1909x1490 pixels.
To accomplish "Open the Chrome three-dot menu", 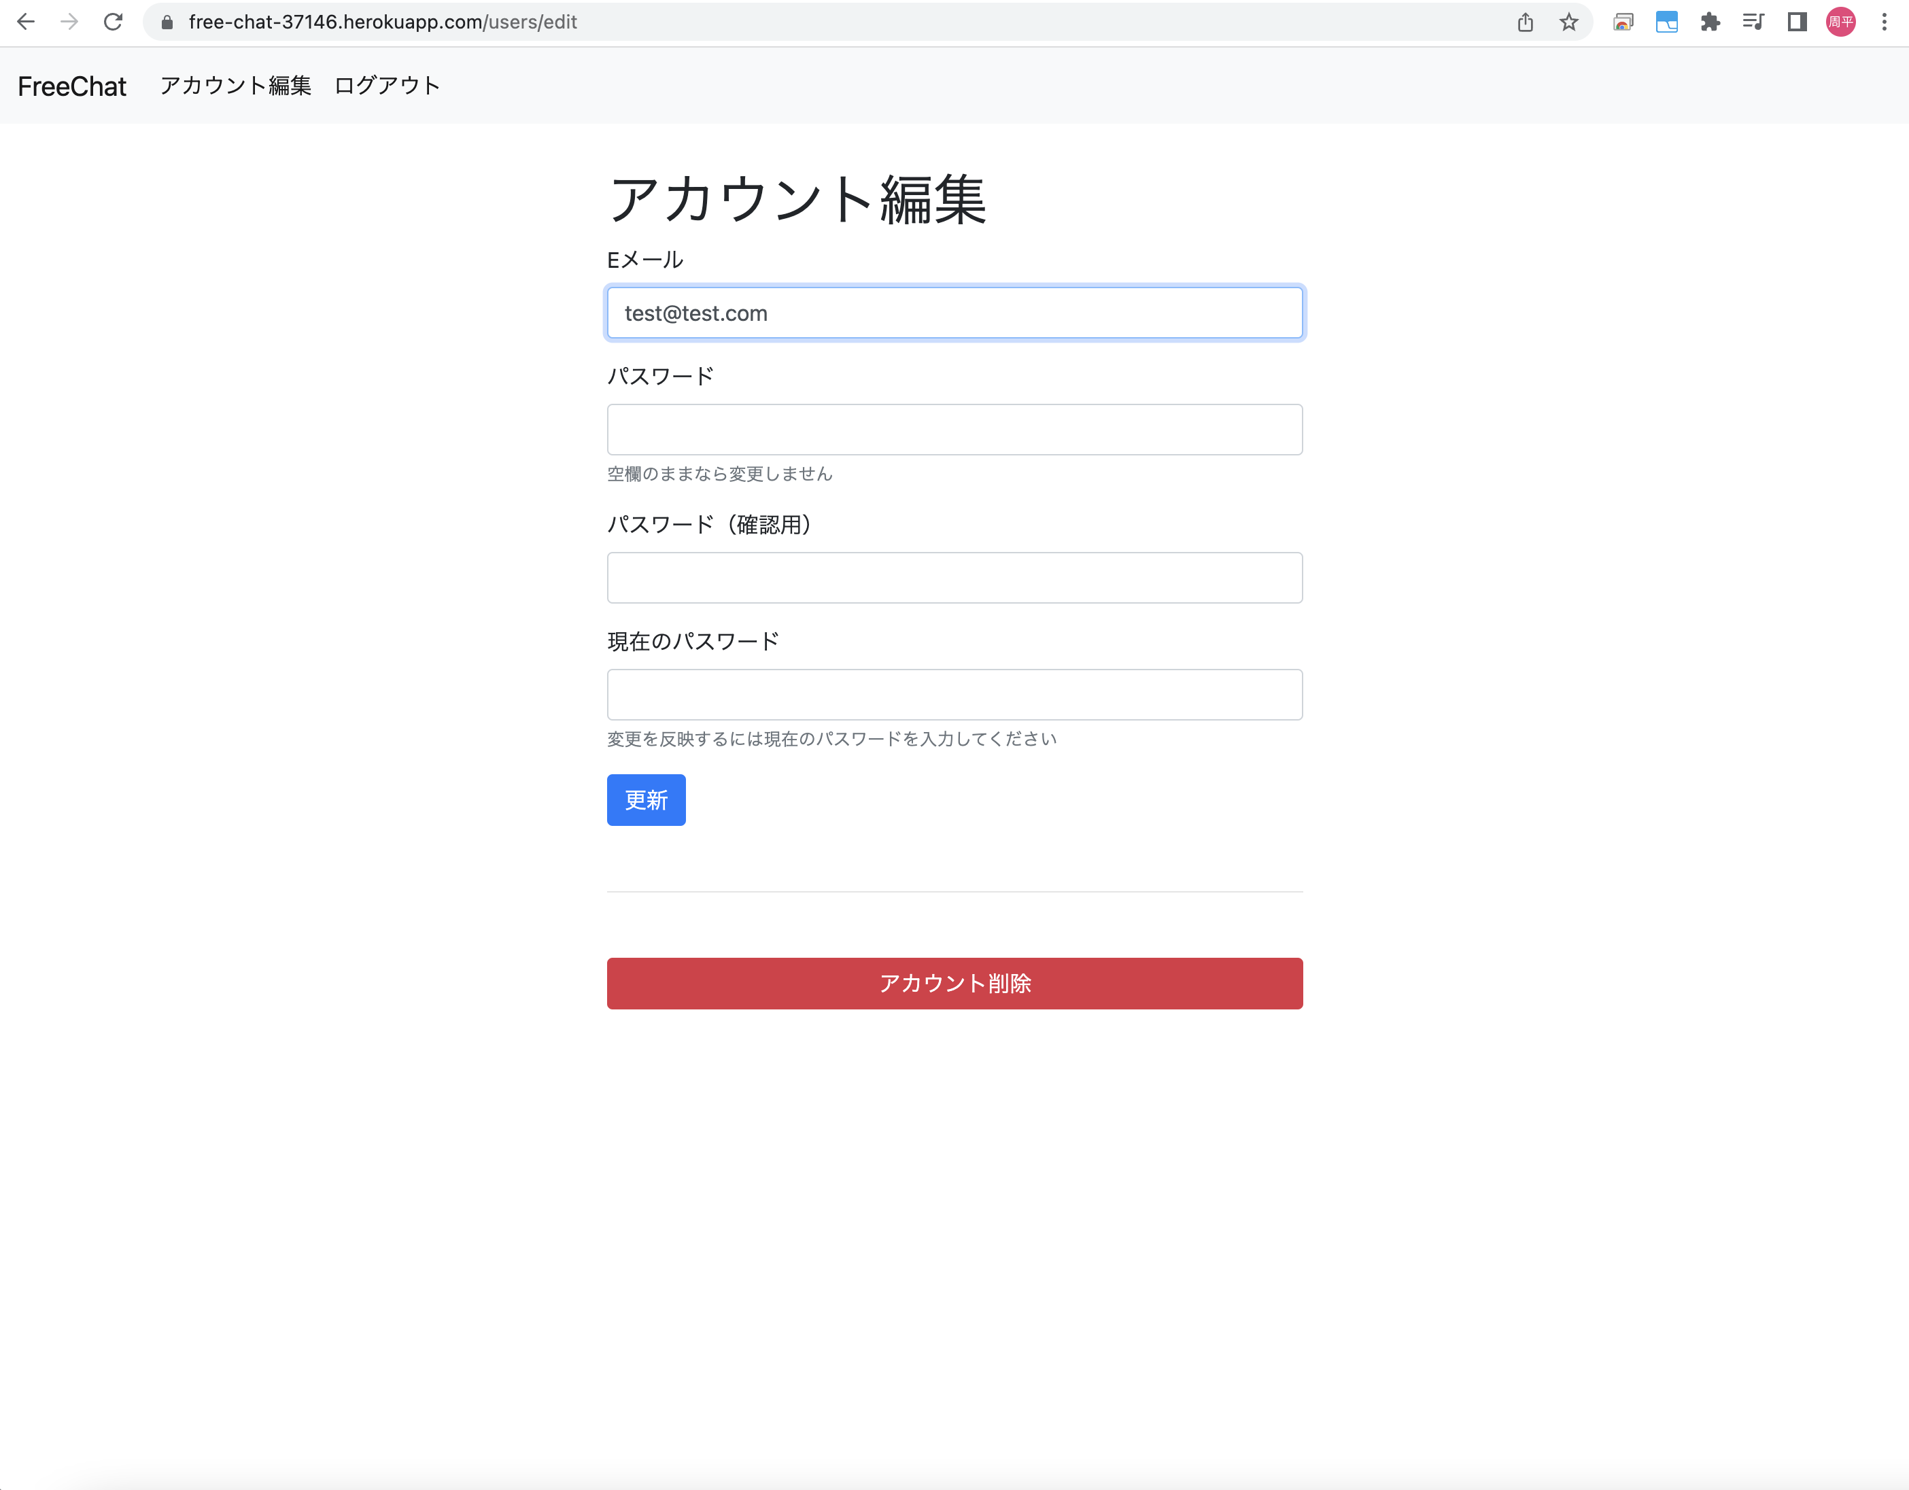I will pos(1885,22).
